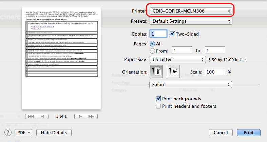The width and height of the screenshot is (267, 142).
Task: Enable Print headers and footers
Action: pos(158,106)
